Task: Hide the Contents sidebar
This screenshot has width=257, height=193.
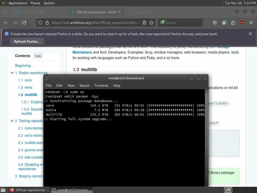Action: click(x=38, y=56)
